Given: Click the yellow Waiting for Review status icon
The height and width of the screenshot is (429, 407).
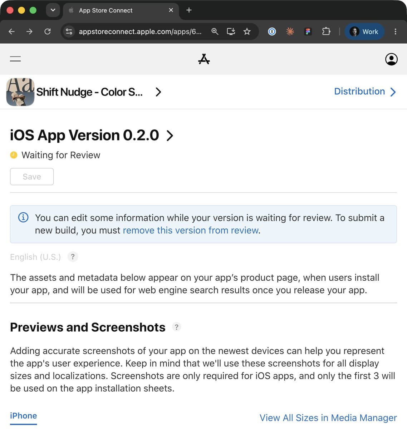Looking at the screenshot, I should tap(14, 155).
